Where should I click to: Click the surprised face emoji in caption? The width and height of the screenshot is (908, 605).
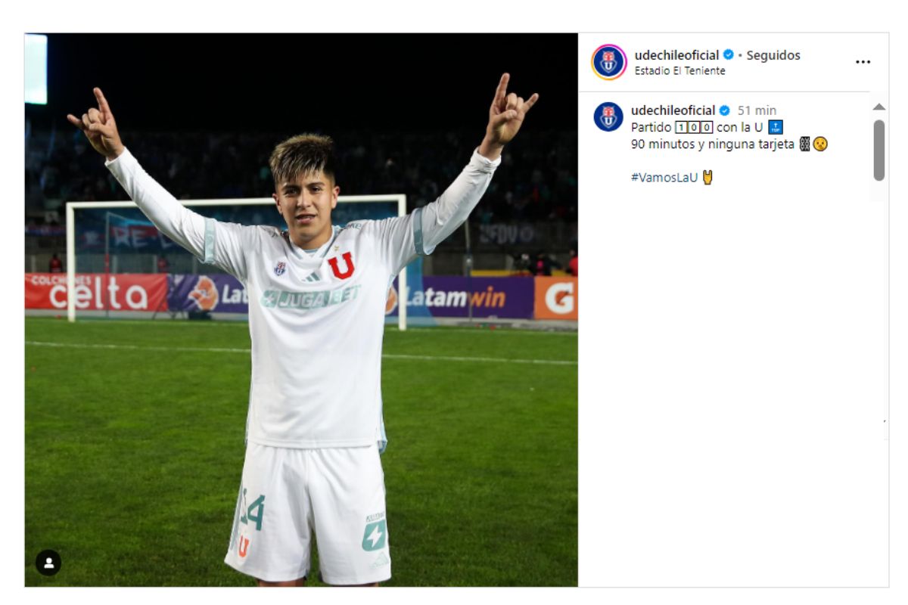[x=821, y=144]
